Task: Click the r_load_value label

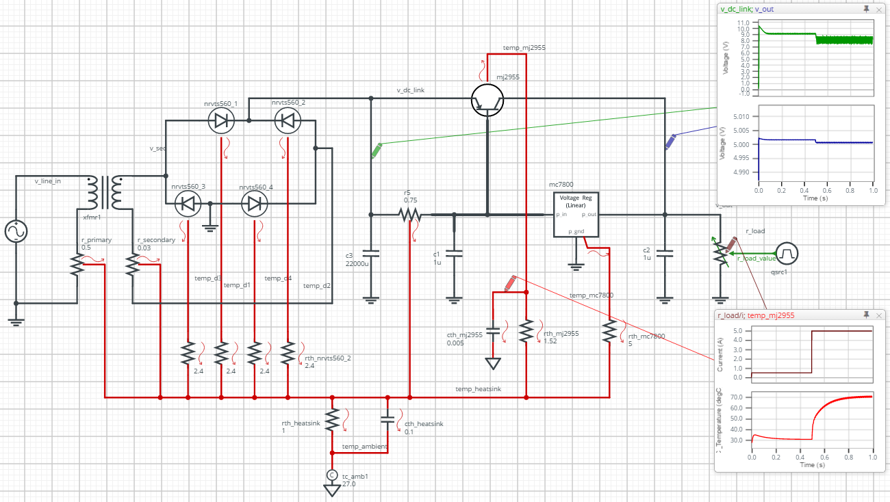Action: click(756, 259)
